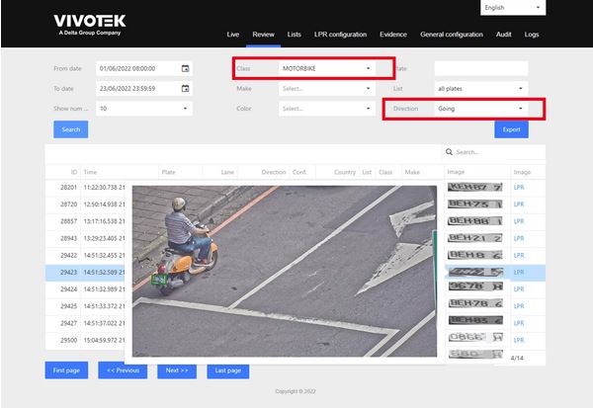
Task: Expand the Class dropdown showing MOTORBIKE
Action: [326, 68]
